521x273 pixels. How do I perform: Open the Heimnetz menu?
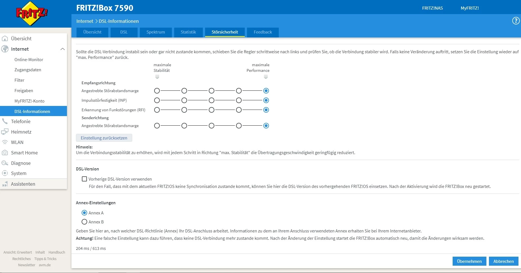coord(33,132)
